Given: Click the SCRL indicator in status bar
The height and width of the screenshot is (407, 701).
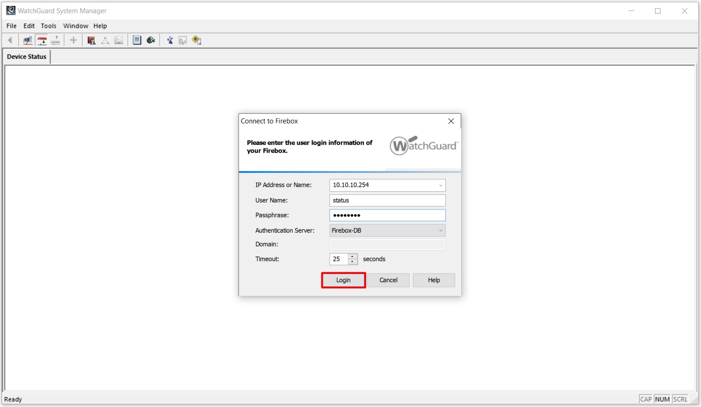Looking at the screenshot, I should pos(681,399).
